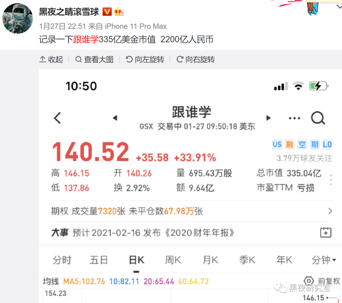342x303 pixels.
Task: Click the +33.91% change percentage
Action: (195, 158)
